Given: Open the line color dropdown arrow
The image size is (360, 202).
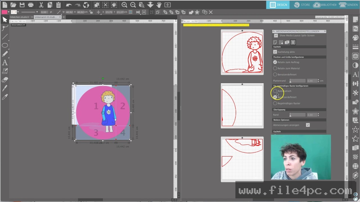Looking at the screenshot, I should [18, 12].
